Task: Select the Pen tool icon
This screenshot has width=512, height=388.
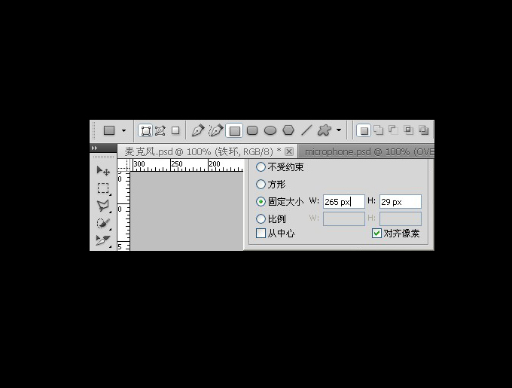Action: (x=197, y=130)
